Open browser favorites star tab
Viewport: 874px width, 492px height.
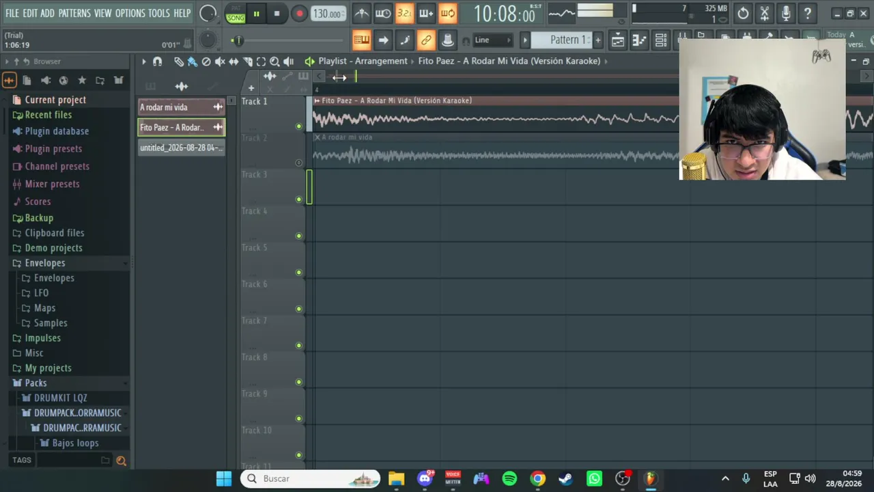click(82, 81)
